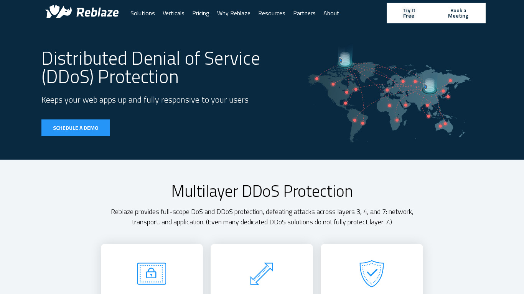The width and height of the screenshot is (524, 294).
Task: Click the 'Keeps your web apps up' subtitle
Action: point(145,100)
